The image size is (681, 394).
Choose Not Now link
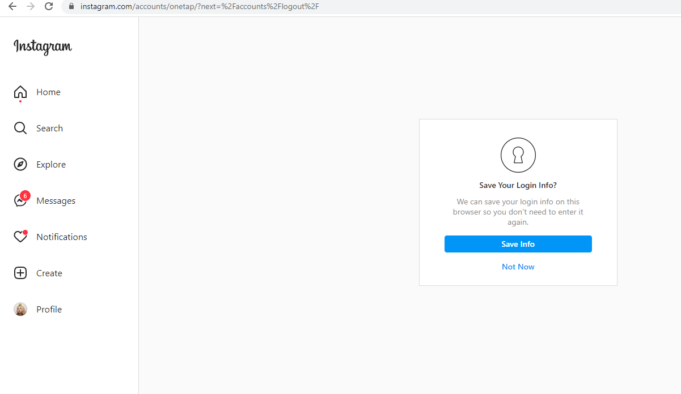click(518, 267)
